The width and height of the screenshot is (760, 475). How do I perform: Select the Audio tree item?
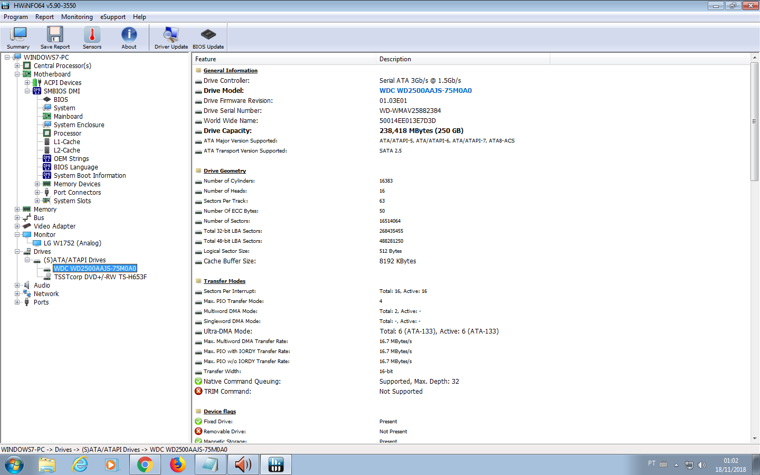point(42,285)
